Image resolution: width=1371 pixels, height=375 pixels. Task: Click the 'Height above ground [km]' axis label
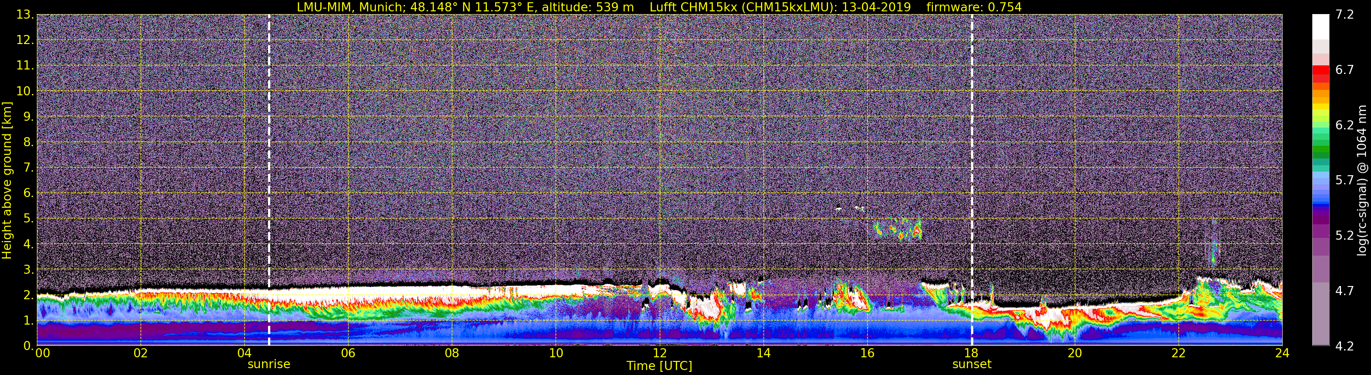pos(7,181)
